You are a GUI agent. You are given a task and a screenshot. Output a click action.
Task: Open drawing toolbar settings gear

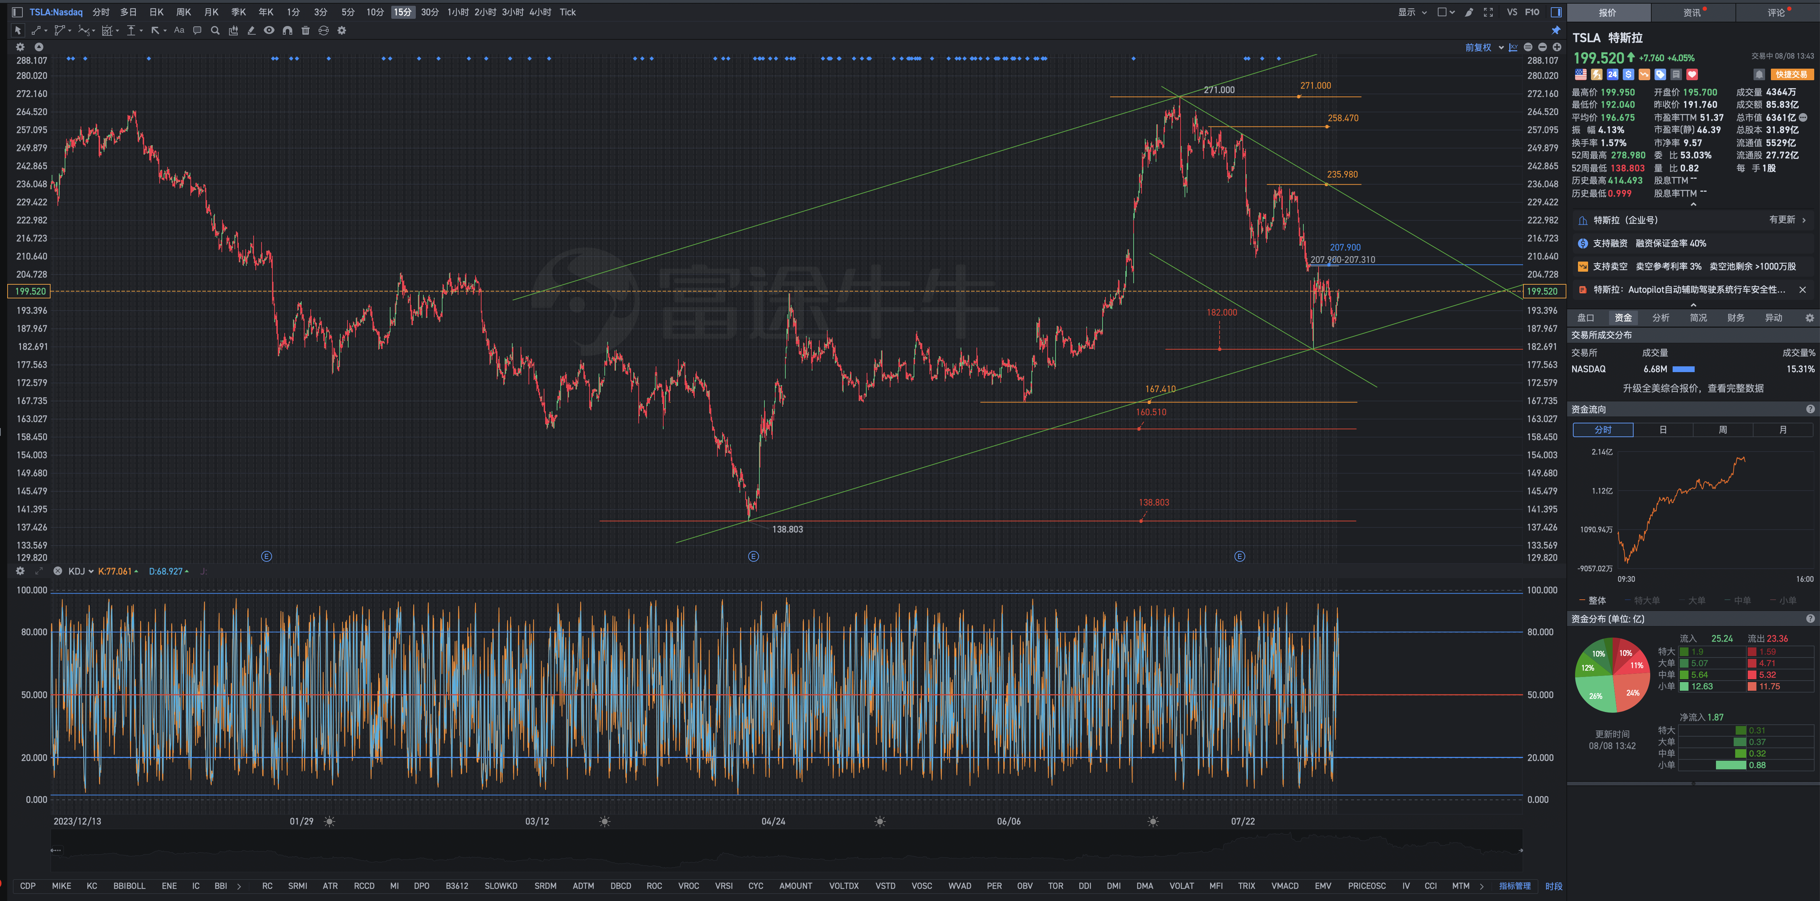tap(342, 30)
